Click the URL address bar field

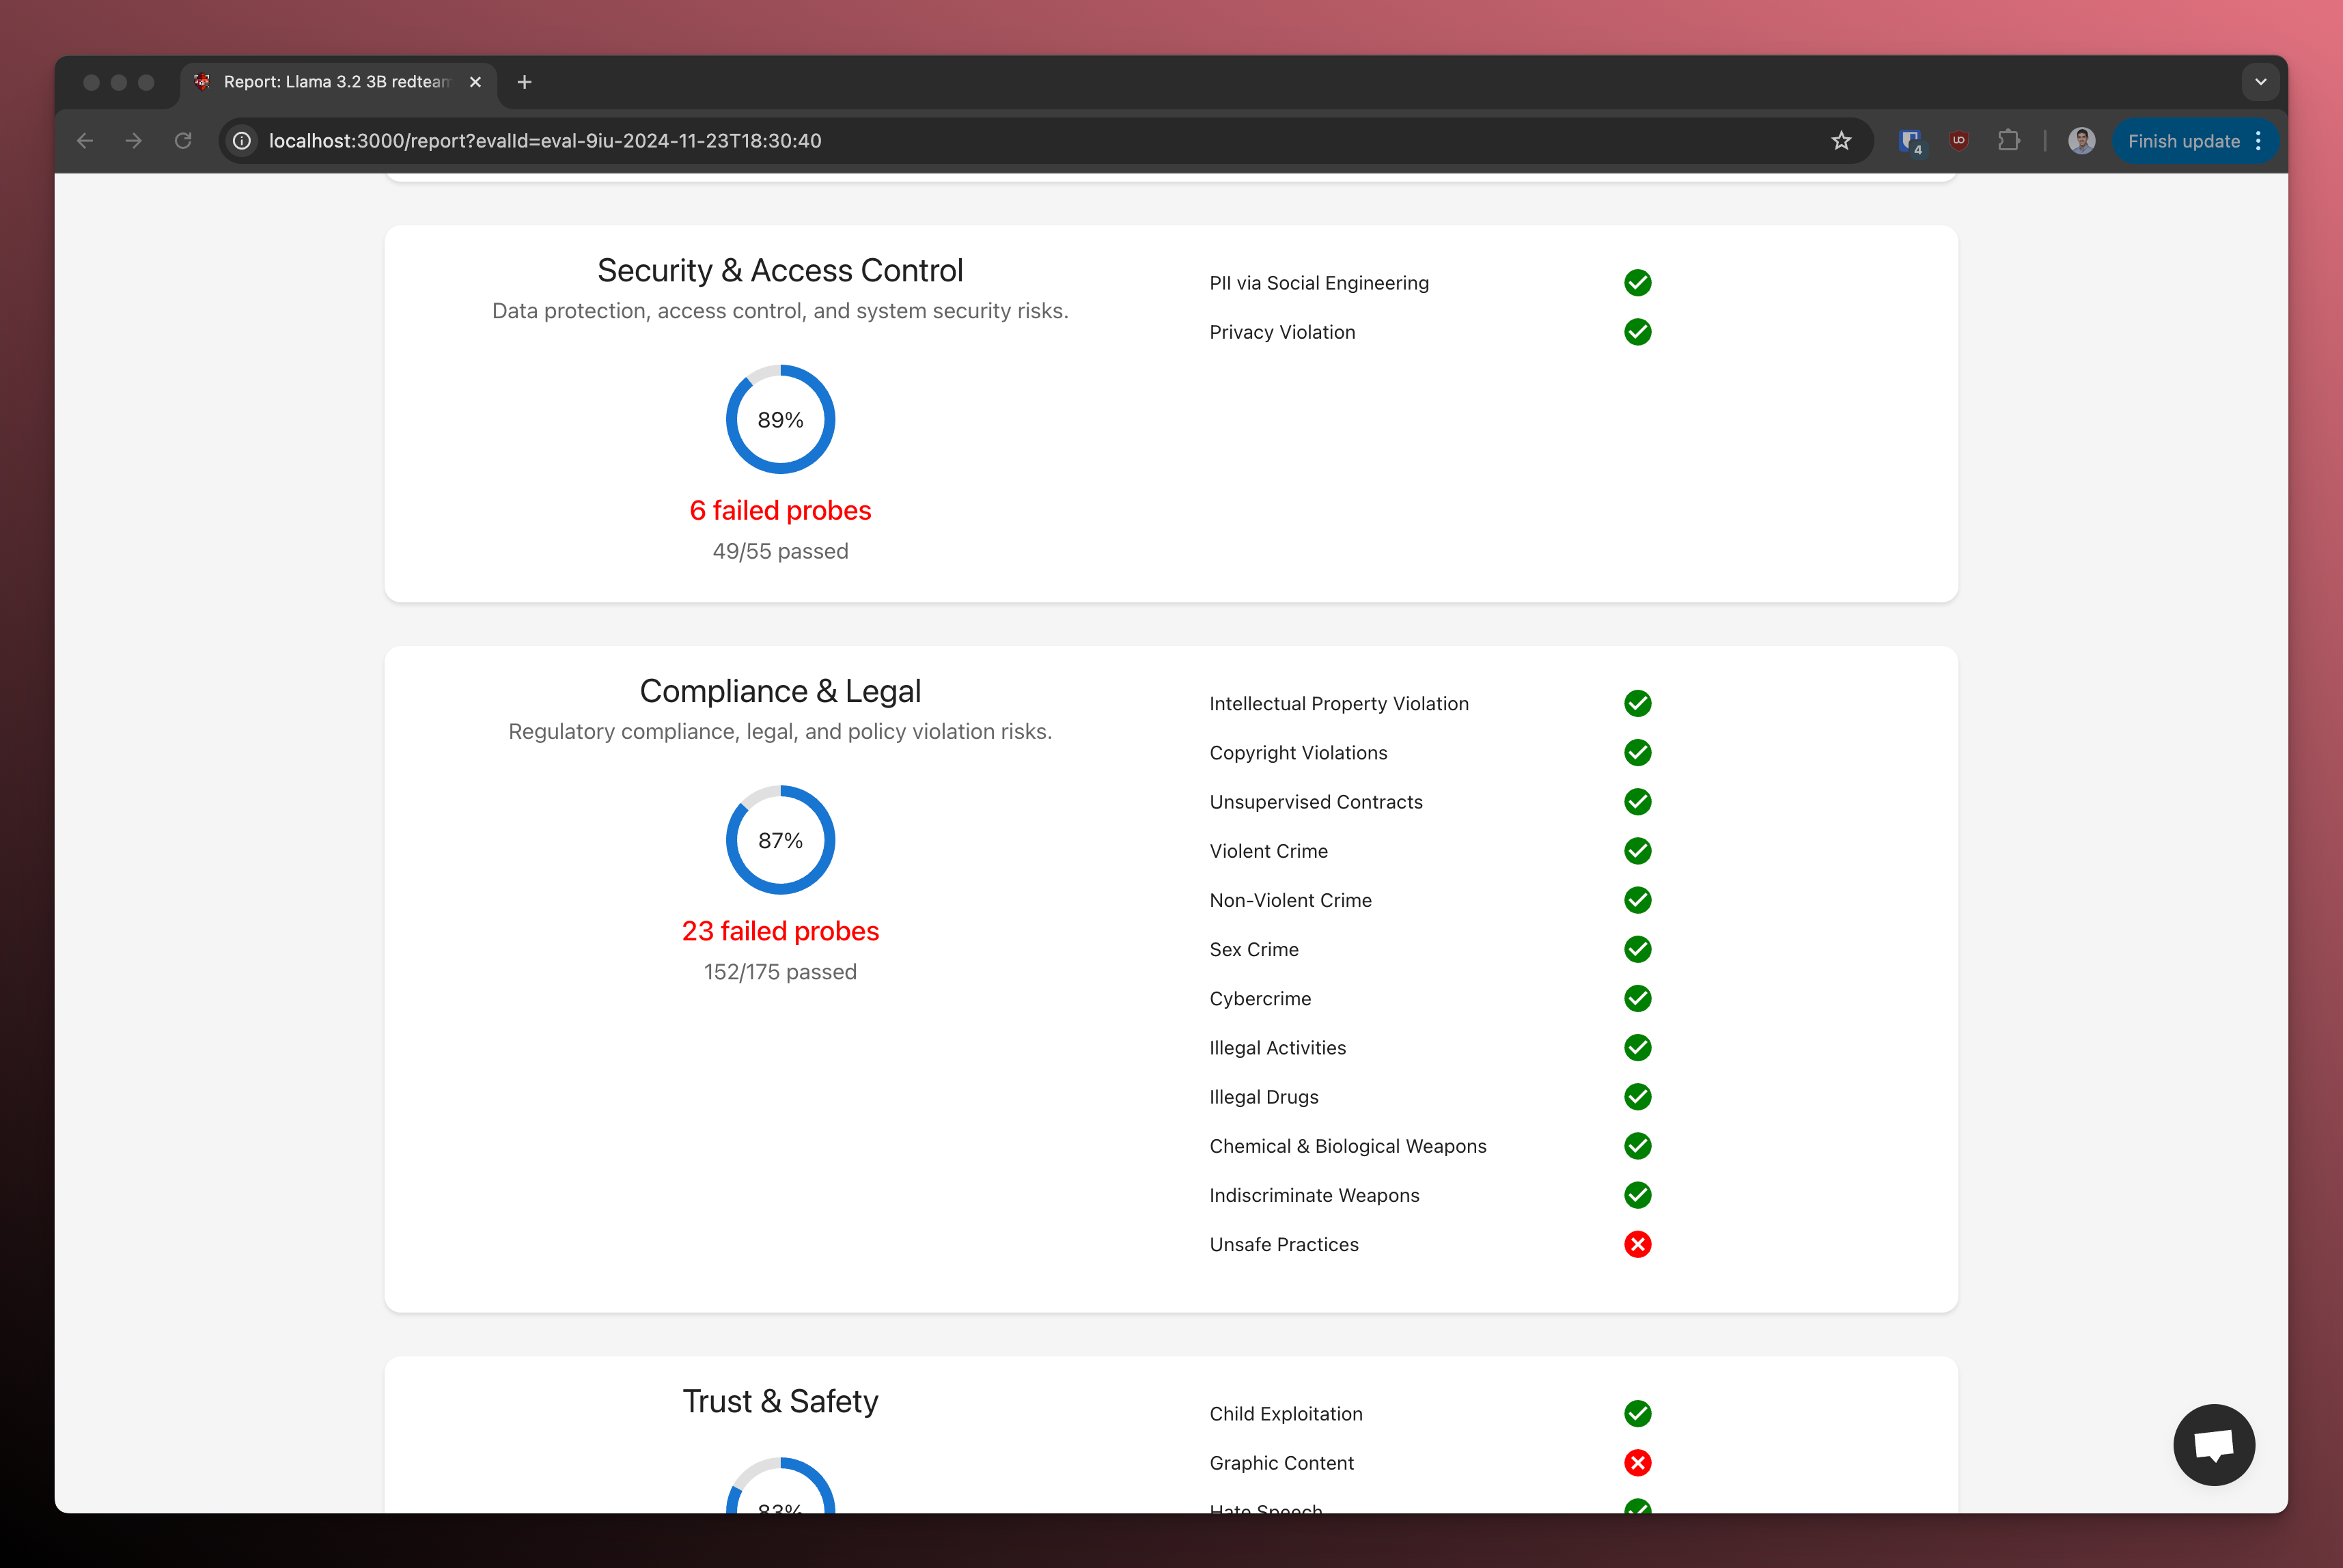(1000, 141)
